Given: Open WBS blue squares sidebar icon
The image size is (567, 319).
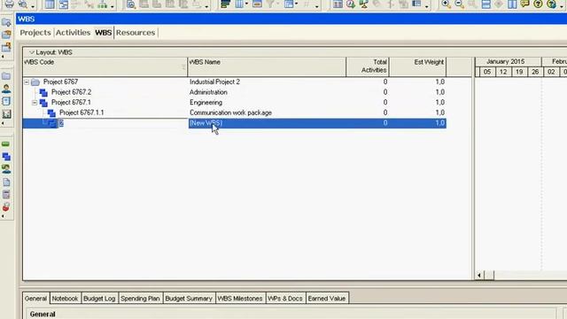Looking at the screenshot, I should [6, 157].
